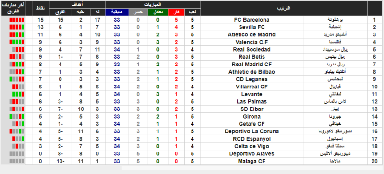The image size is (384, 174).
Task: Click the الفرق goal difference header
Action: pyautogui.click(x=60, y=12)
